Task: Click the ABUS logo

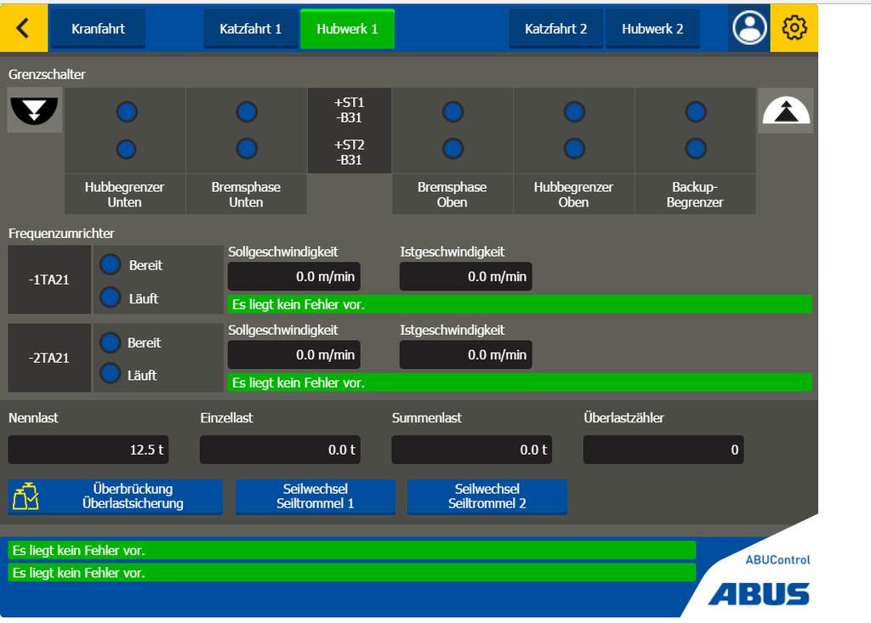Action: pos(759,594)
